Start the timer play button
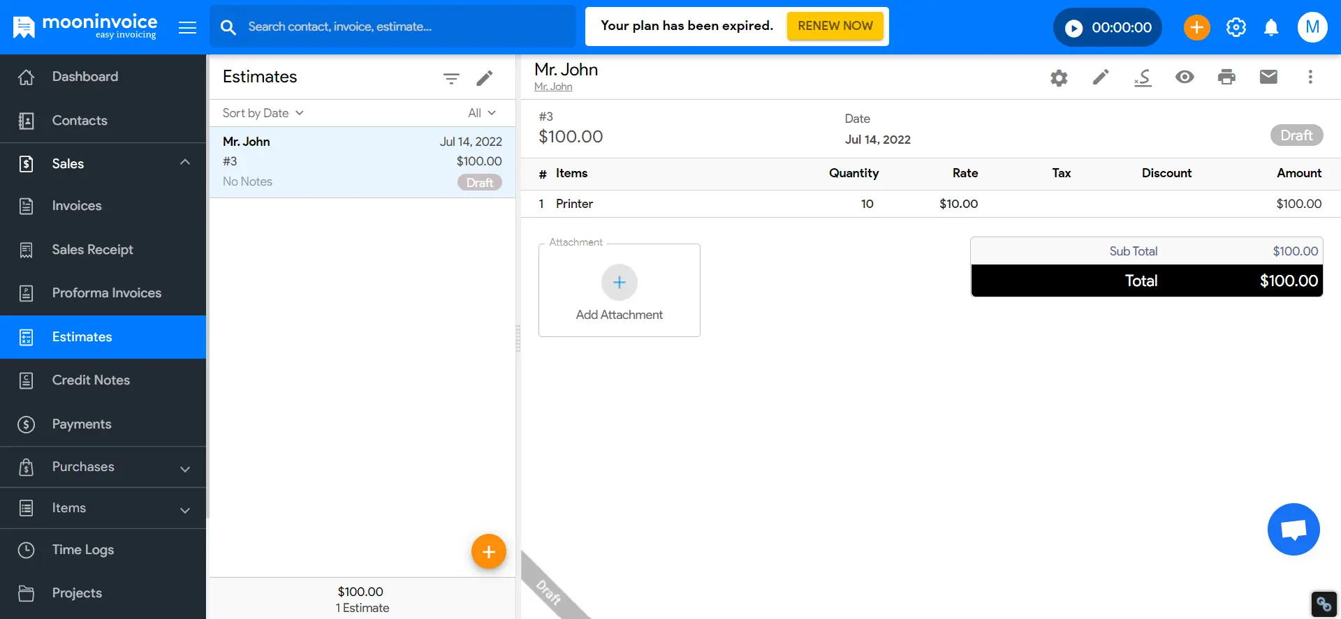 [1073, 28]
